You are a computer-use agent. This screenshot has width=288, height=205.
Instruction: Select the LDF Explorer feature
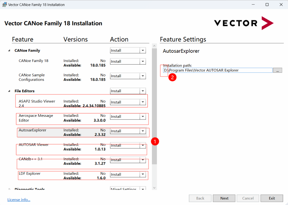pos(29,174)
